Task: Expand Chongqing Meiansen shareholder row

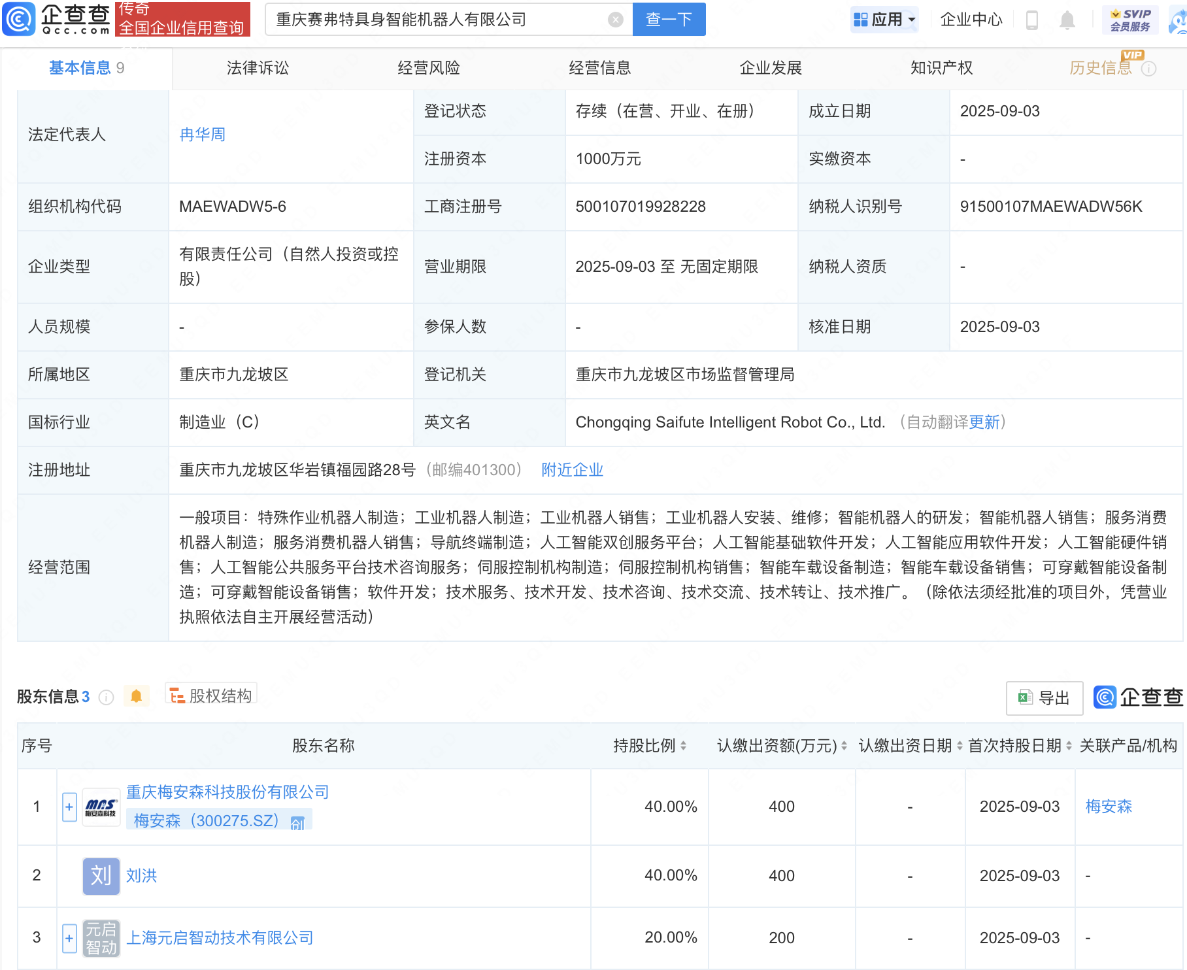Action: click(x=69, y=807)
